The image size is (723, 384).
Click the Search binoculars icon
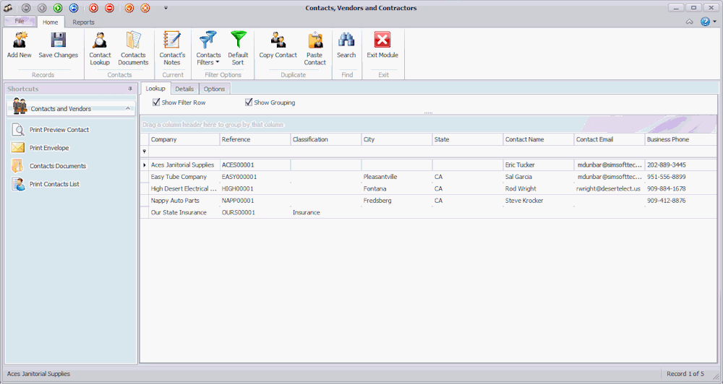[x=346, y=40]
